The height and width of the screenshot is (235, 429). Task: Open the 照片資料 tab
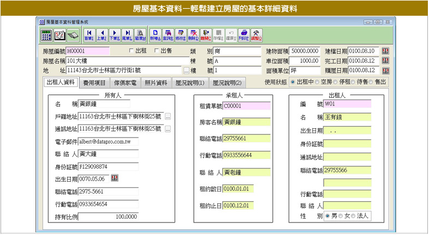(x=156, y=83)
